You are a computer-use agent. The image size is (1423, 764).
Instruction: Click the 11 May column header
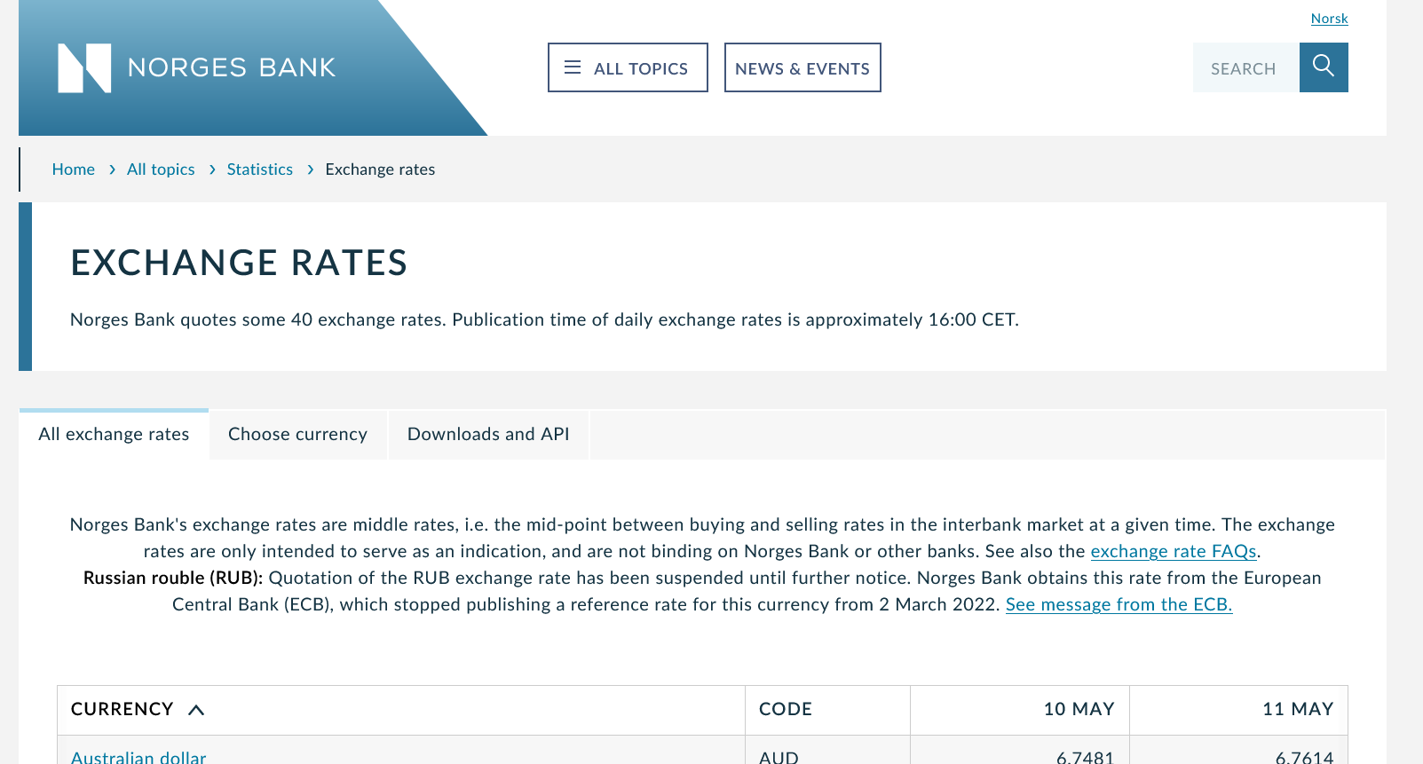pos(1297,709)
